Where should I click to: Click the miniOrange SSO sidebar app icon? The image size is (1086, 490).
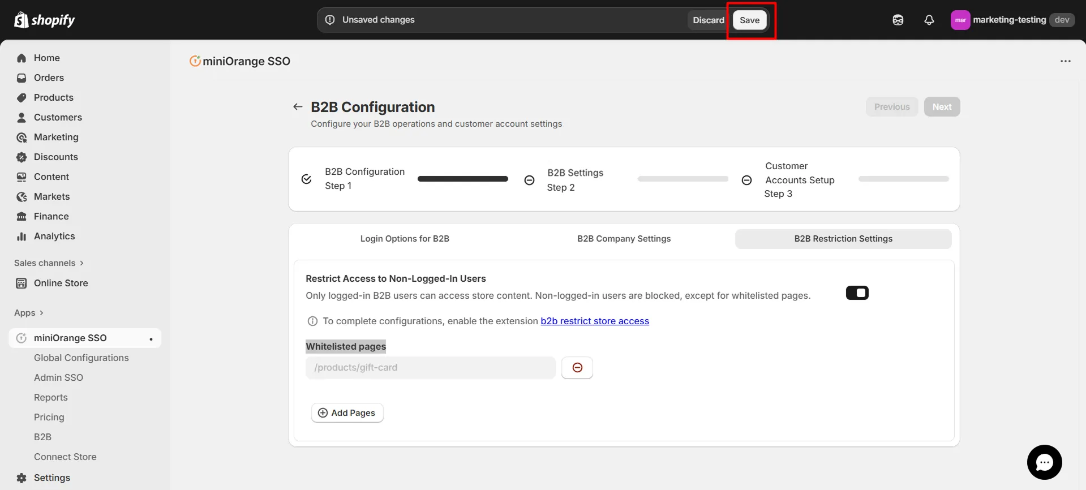[22, 338]
